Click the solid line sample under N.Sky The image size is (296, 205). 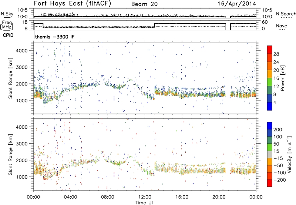[x=7, y=17]
